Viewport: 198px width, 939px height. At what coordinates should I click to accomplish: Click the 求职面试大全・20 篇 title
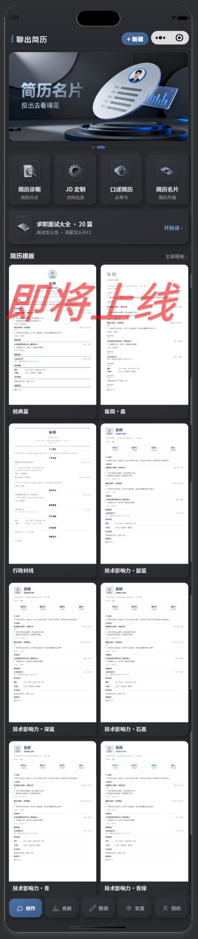(65, 224)
